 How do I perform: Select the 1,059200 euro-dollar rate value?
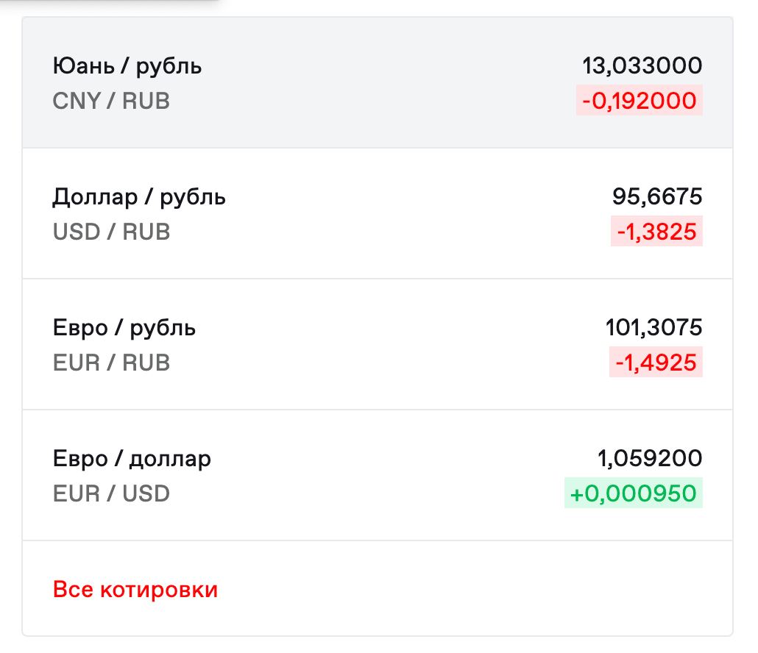(650, 459)
